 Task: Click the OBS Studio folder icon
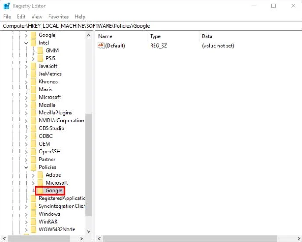[x=33, y=128]
